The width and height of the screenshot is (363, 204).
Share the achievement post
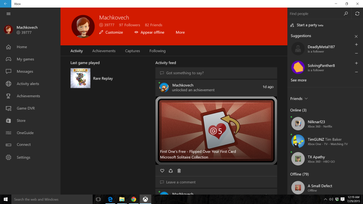click(170, 171)
